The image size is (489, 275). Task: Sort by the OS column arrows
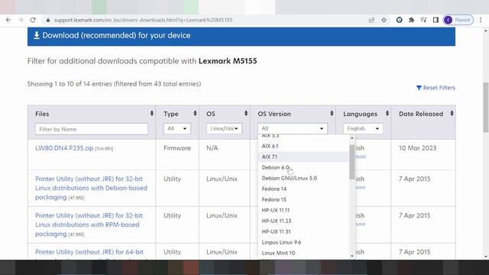tap(246, 114)
